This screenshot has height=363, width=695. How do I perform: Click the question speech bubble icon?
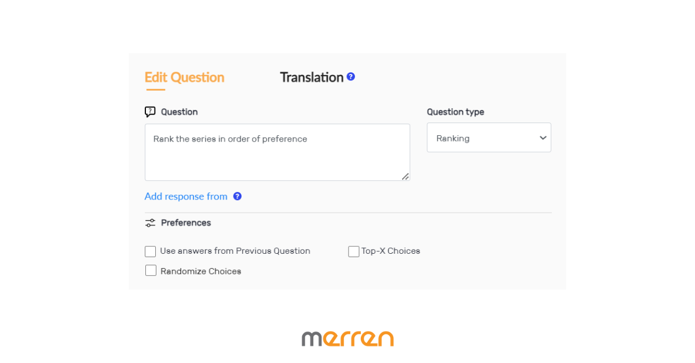tap(150, 112)
